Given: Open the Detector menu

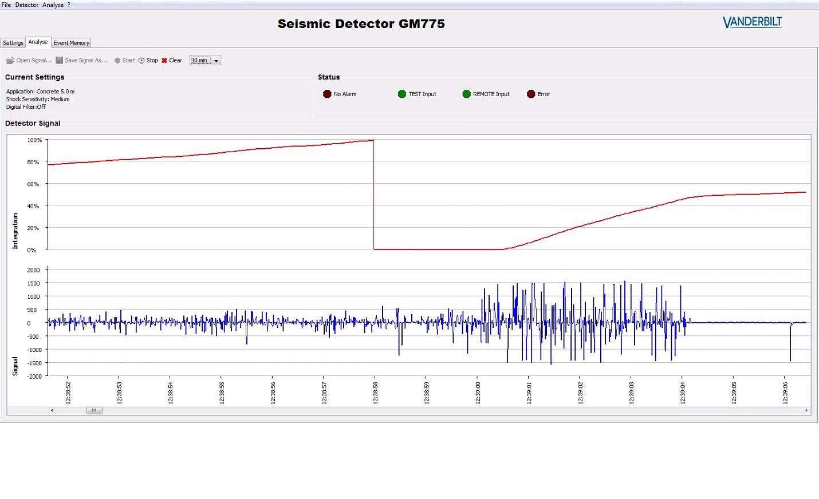Looking at the screenshot, I should 27,5.
